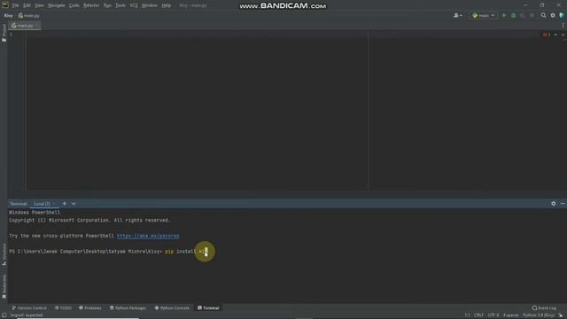
Task: Open the File menu
Action: point(16,5)
